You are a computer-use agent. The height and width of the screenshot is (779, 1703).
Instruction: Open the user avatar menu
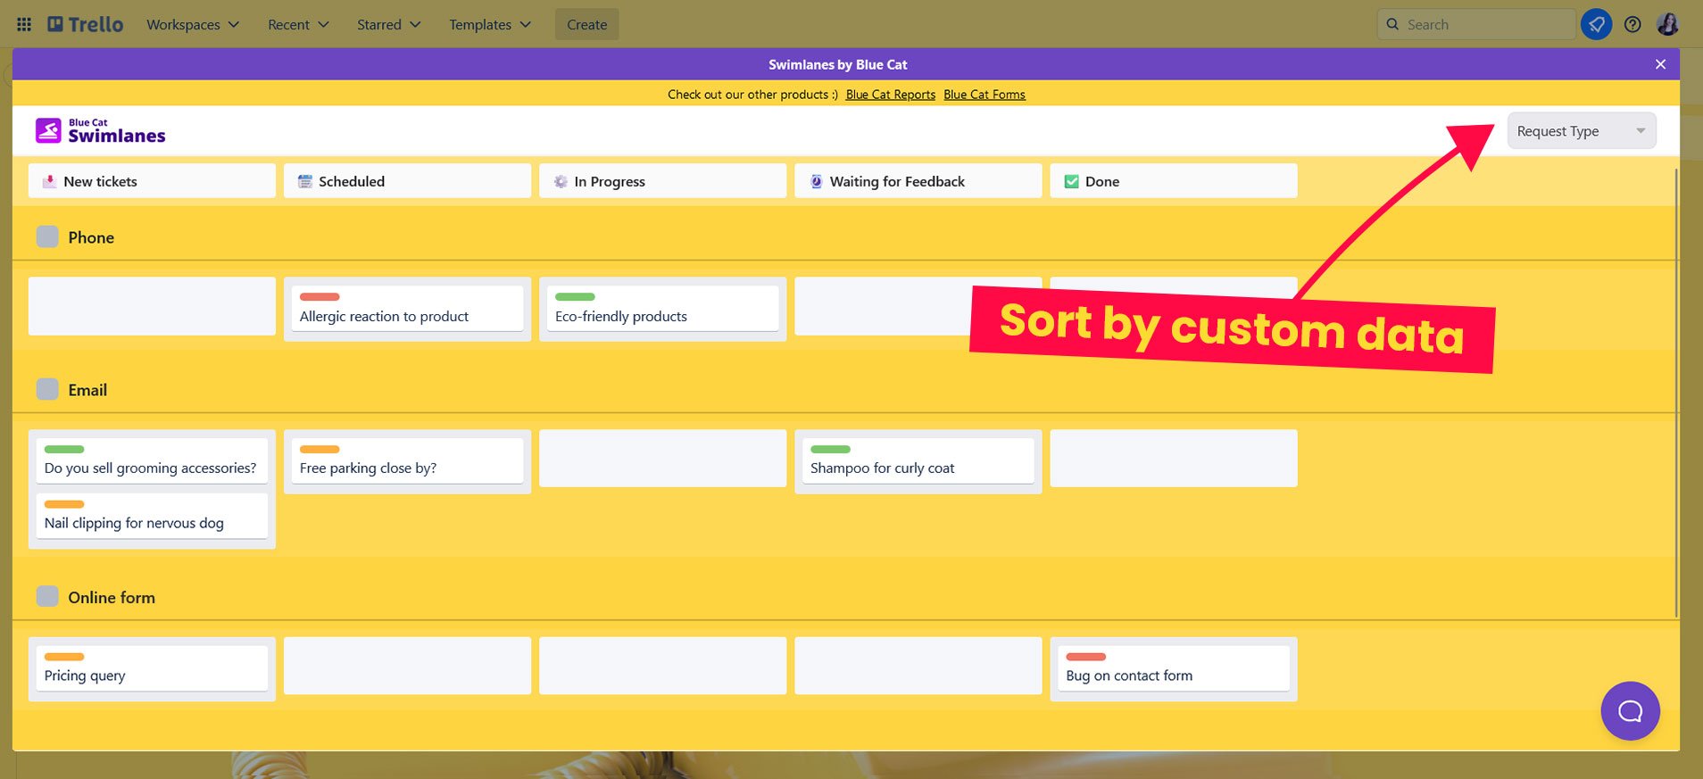pyautogui.click(x=1667, y=24)
